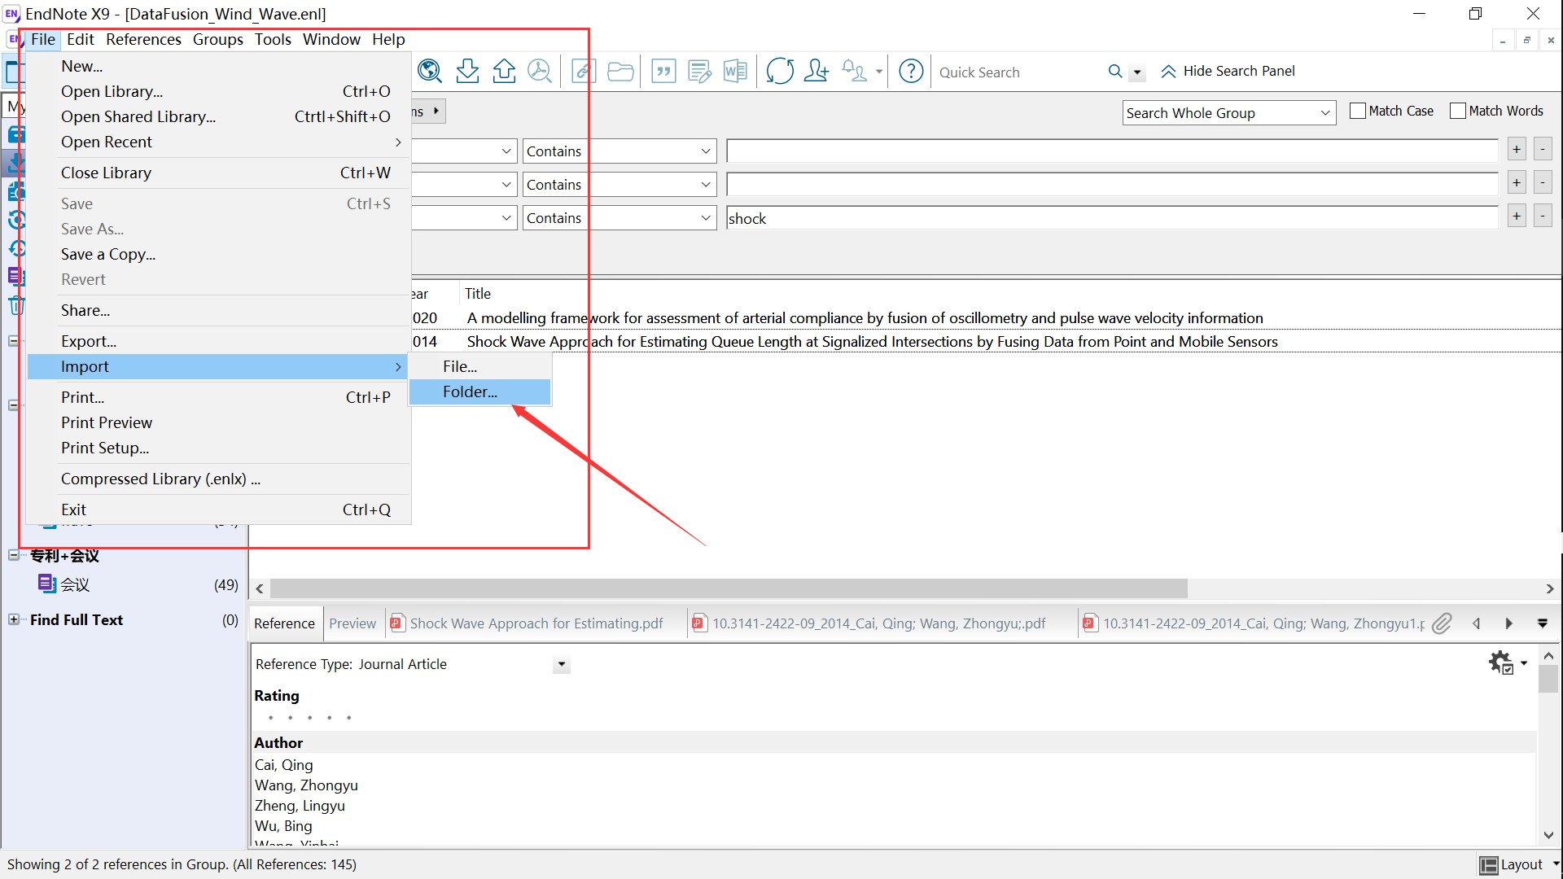This screenshot has height=879, width=1563.
Task: Click the Insert Citation quotes icon
Action: 663,72
